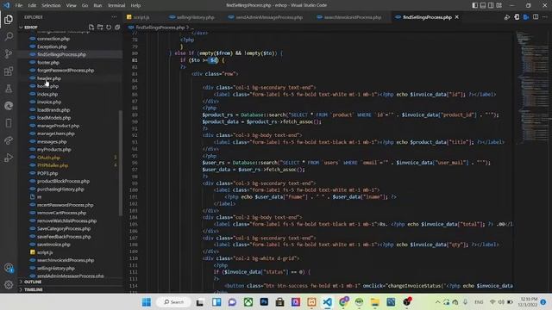This screenshot has width=552, height=310.
Task: Open the Manage gear in the activity bar
Action: [x=9, y=285]
